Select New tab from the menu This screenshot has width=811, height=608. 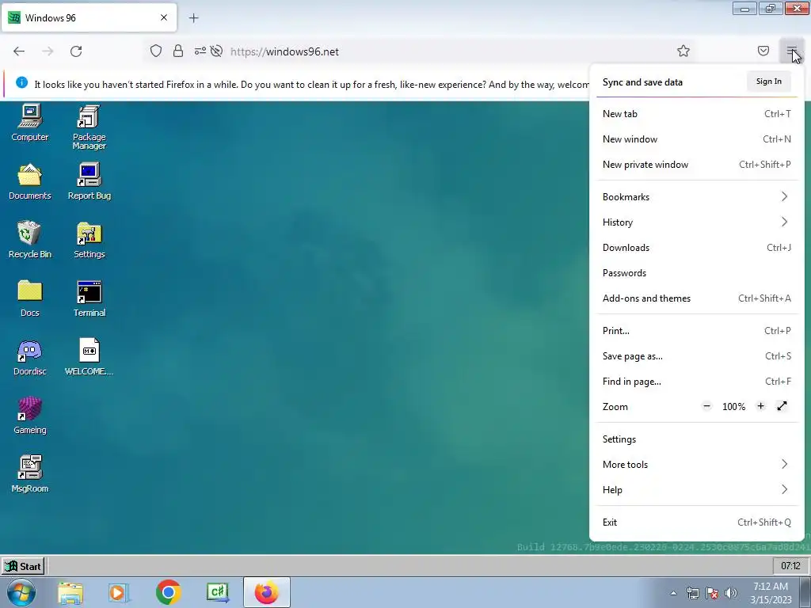(697, 114)
